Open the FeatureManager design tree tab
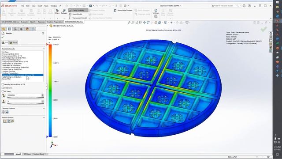The height and width of the screenshot is (159, 282). (4, 29)
